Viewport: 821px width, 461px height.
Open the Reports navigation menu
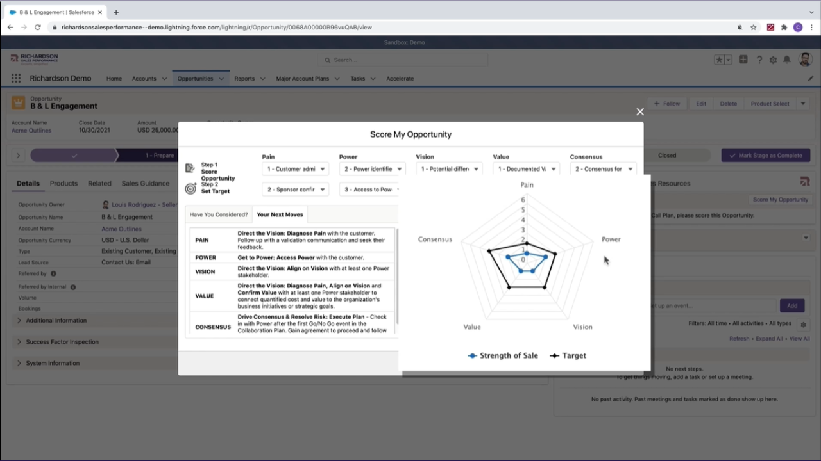click(x=249, y=78)
